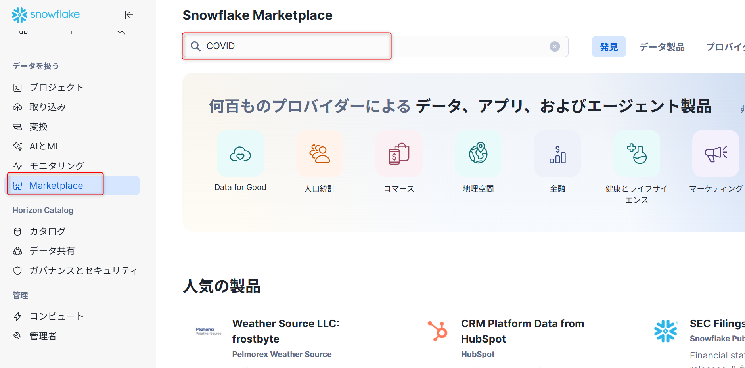Click the Catalog (カタログ) database icon
The width and height of the screenshot is (745, 368).
(17, 232)
